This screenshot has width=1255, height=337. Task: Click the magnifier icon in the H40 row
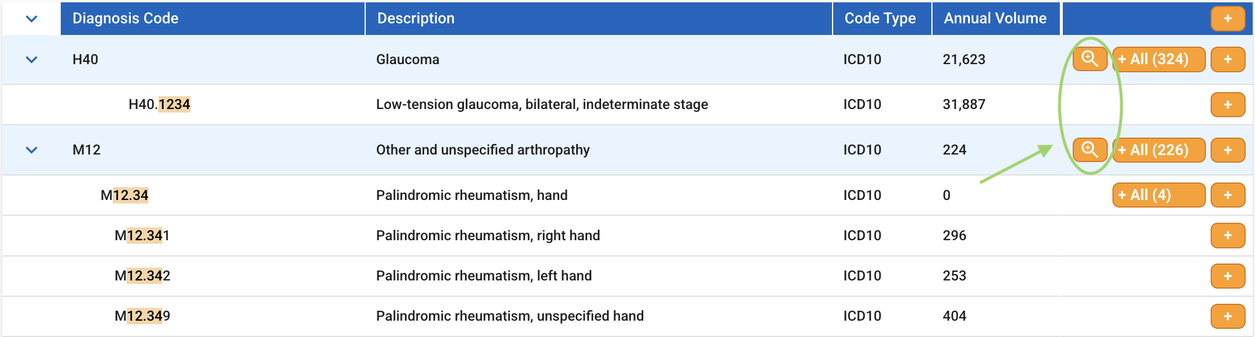[x=1090, y=59]
